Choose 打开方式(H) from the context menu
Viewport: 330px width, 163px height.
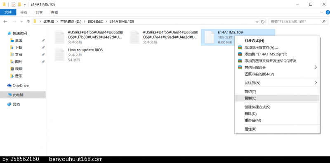(x=277, y=41)
